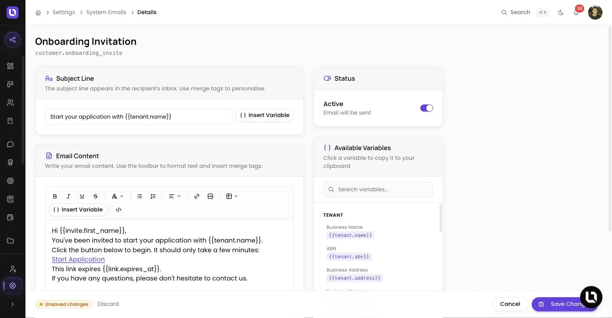Viewport: 612px width, 318px height.
Task: Go to home via breadcrumb house icon
Action: pyautogui.click(x=38, y=13)
